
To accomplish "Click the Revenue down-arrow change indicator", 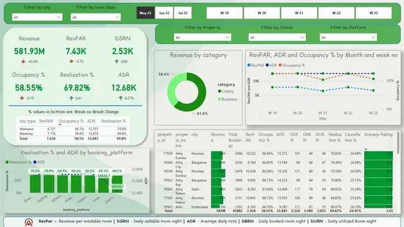I will coord(24,62).
